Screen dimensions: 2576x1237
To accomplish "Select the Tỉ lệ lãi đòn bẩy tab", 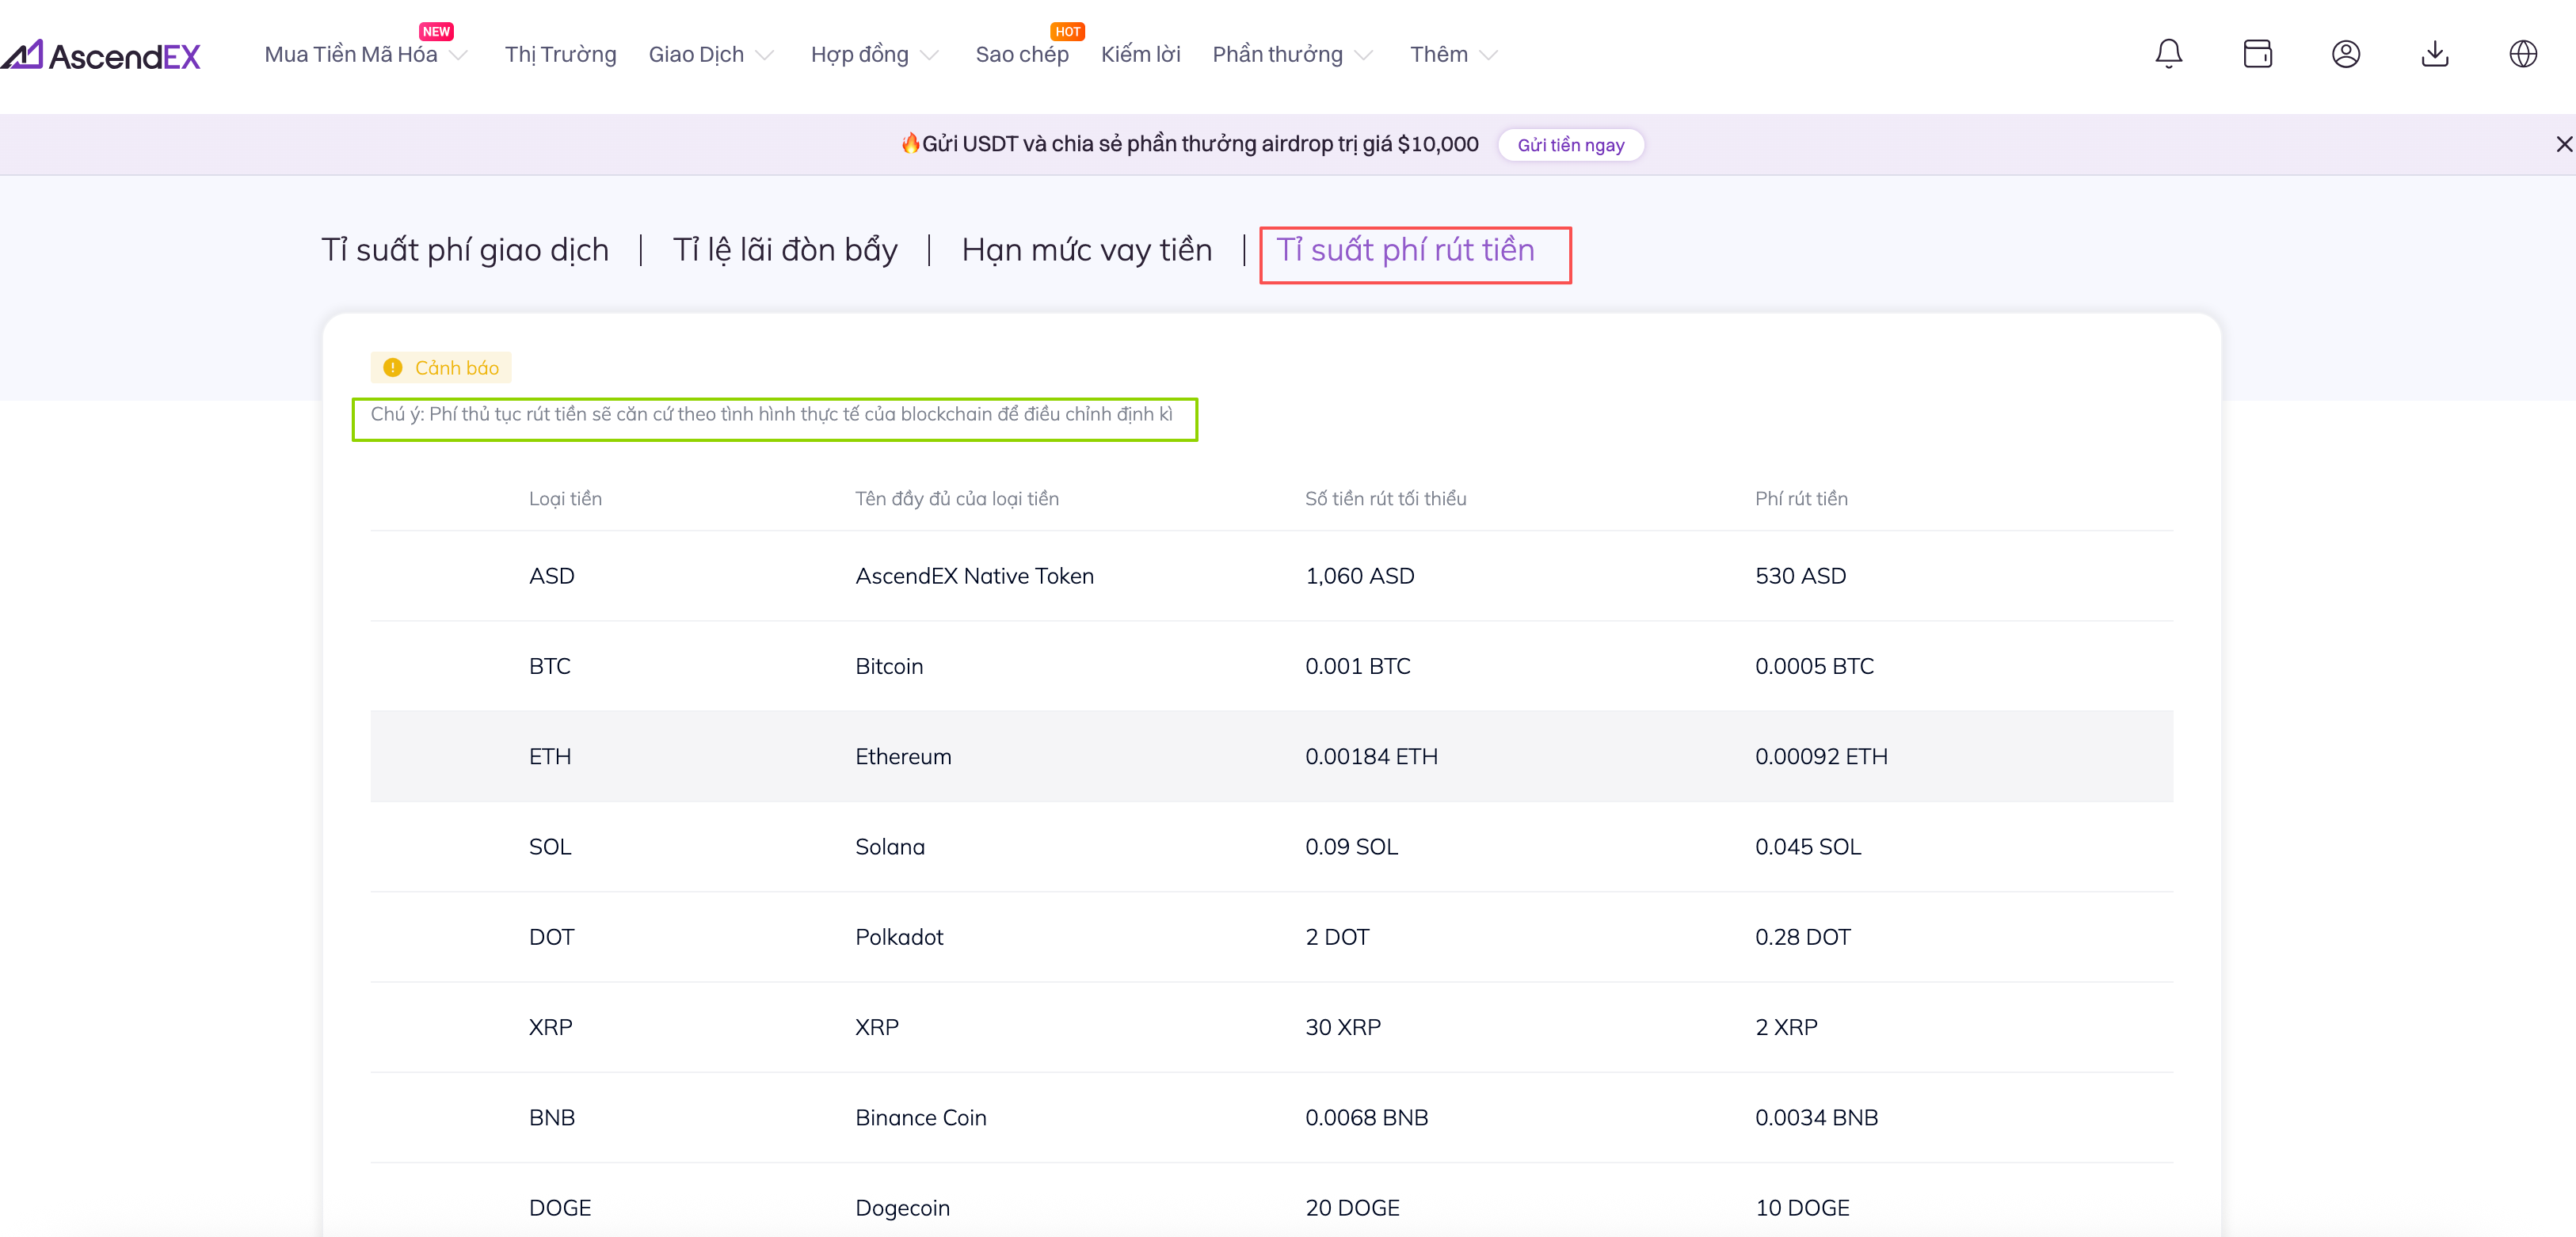I will pyautogui.click(x=785, y=250).
